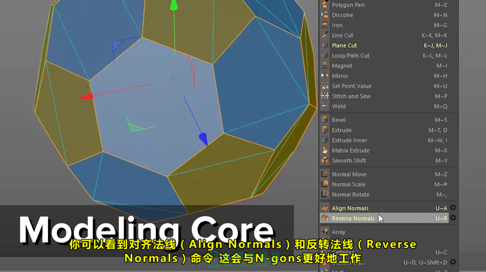The width and height of the screenshot is (486, 272).
Task: Click the Dissolve command icon
Action: (x=325, y=15)
